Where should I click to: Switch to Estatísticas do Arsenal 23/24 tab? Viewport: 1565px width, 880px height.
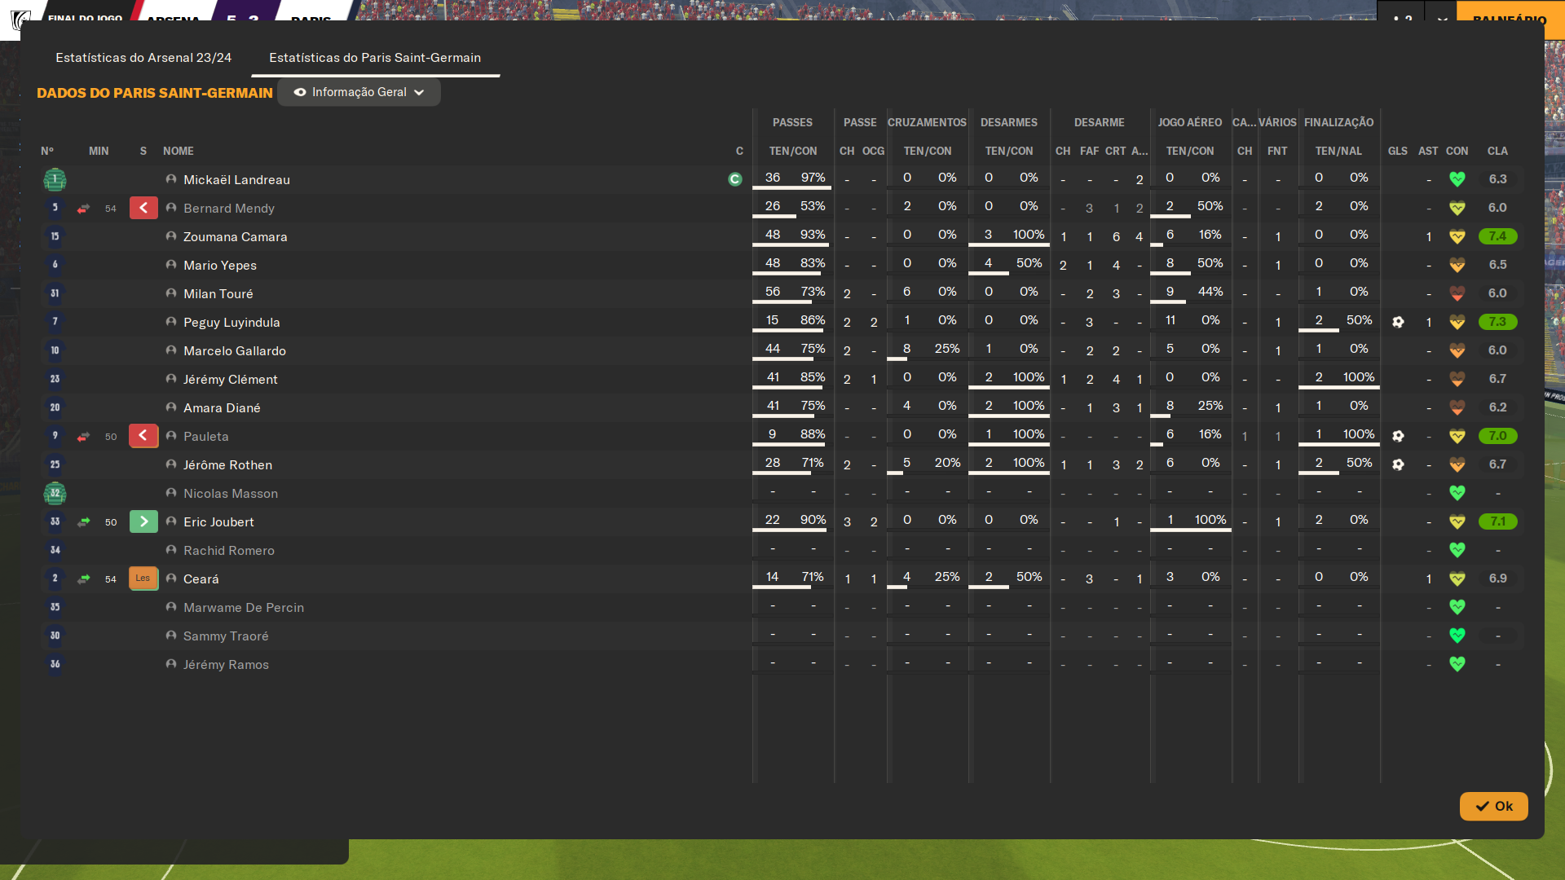(x=143, y=58)
